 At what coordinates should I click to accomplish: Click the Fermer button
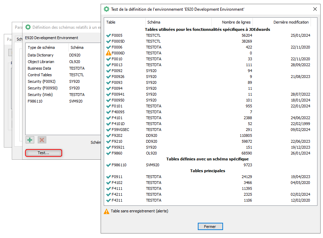pos(210,227)
